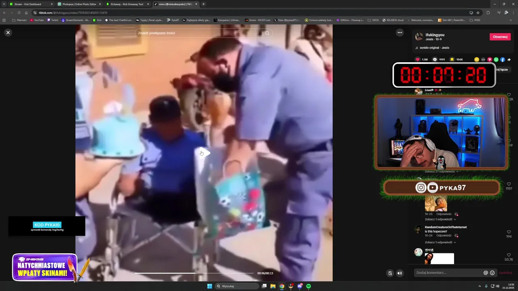Click the embed code share icon
Viewport: 518px width, 291px height.
pos(483,59)
